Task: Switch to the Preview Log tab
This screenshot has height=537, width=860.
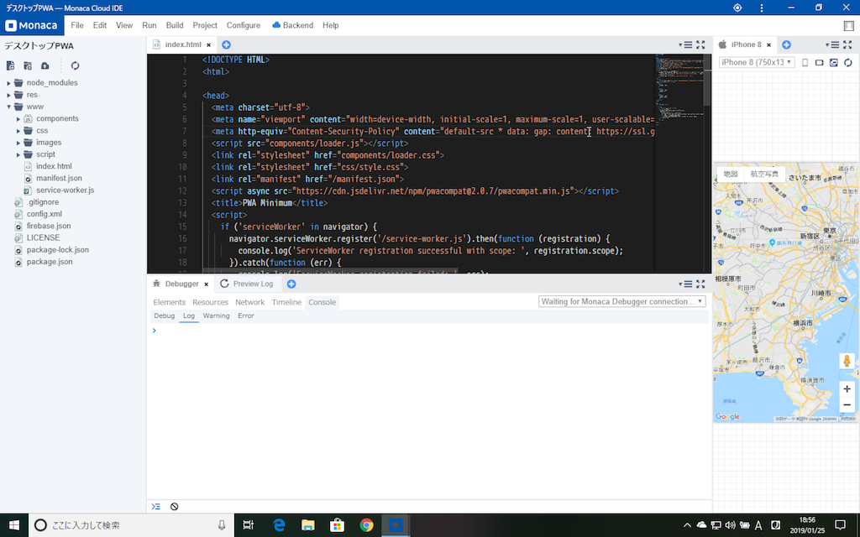Action: pos(246,284)
